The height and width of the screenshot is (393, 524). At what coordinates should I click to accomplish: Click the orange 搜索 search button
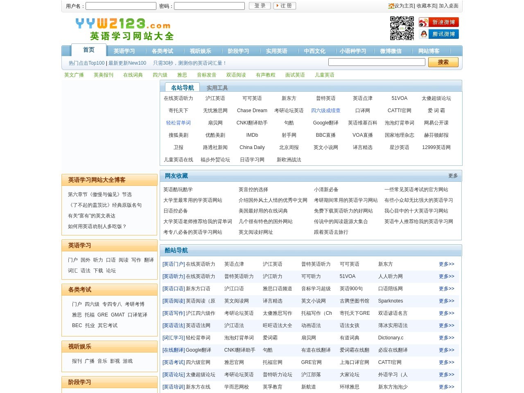[x=443, y=62]
